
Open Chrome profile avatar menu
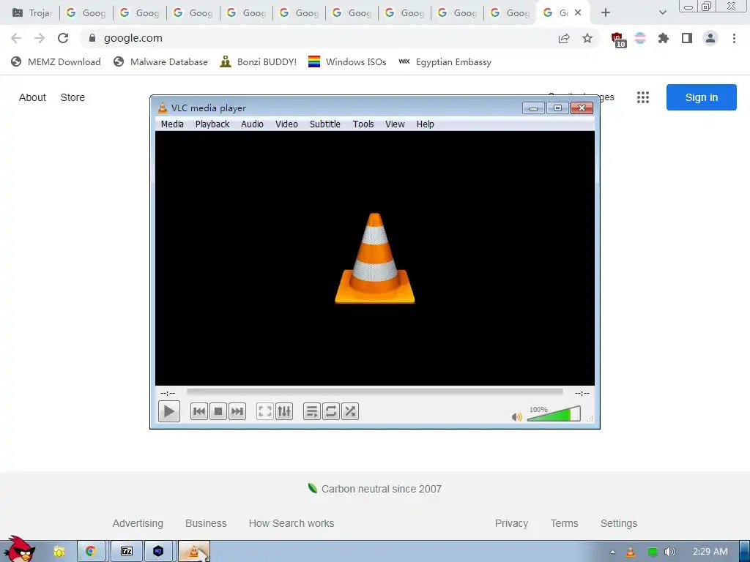[710, 38]
